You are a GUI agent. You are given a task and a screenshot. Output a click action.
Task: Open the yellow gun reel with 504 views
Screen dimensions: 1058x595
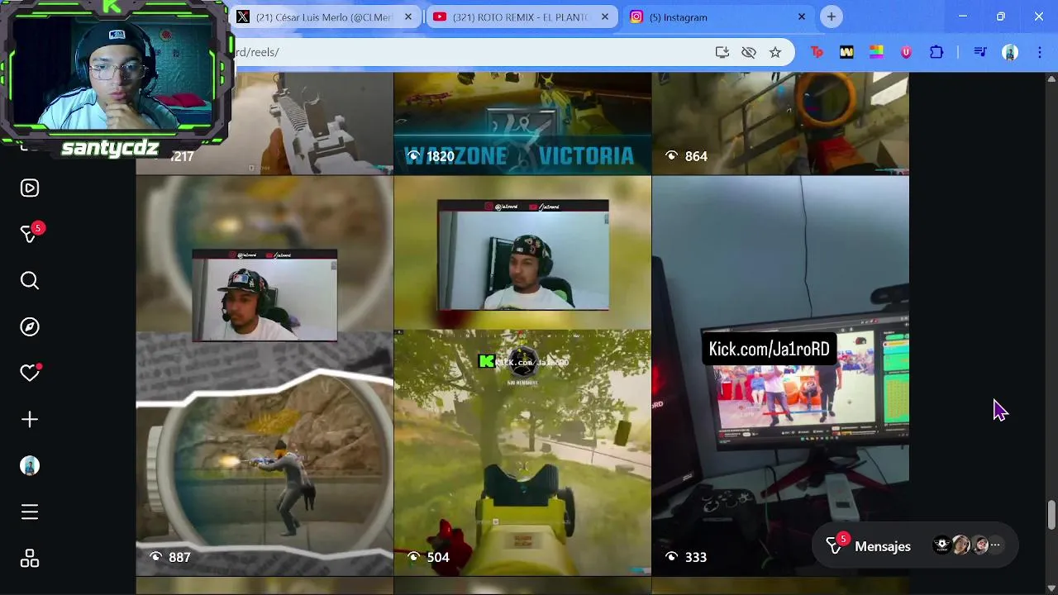[522, 376]
